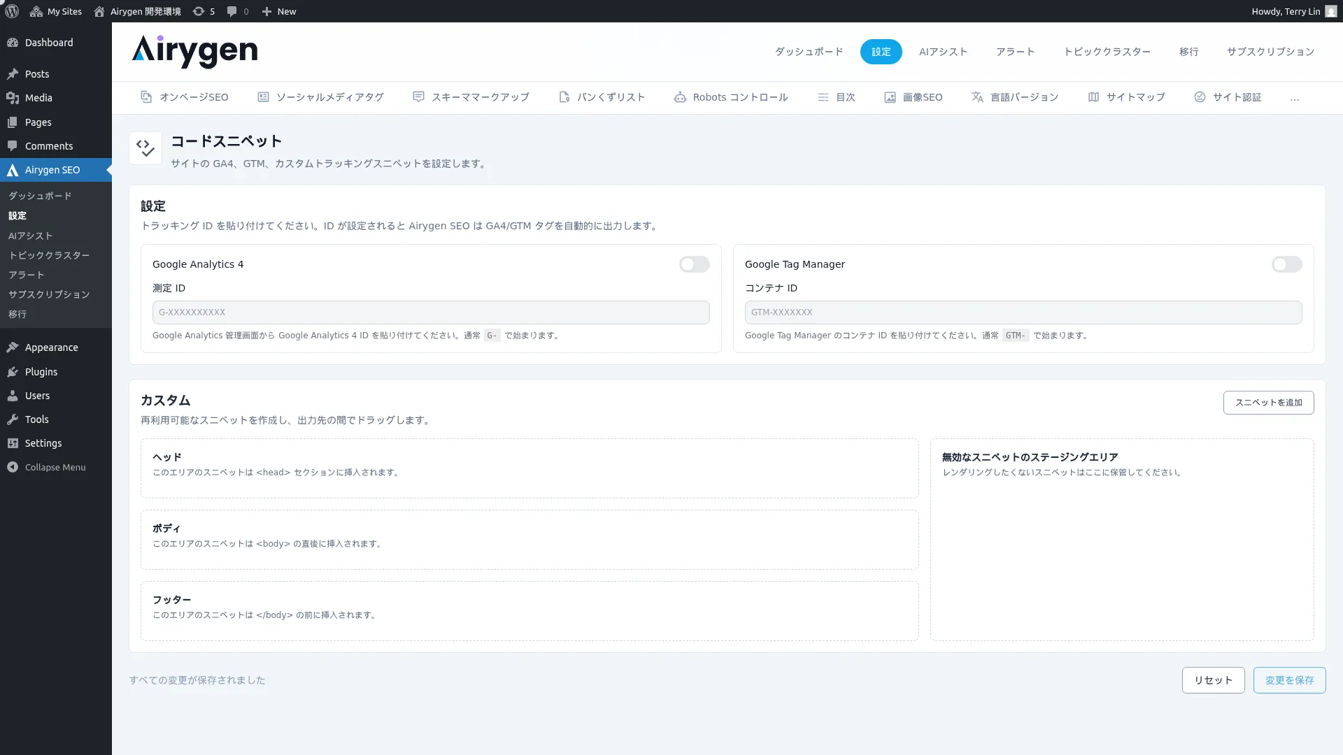This screenshot has width=1343, height=755.
Task: Click the Posts pin icon
Action: [13, 74]
